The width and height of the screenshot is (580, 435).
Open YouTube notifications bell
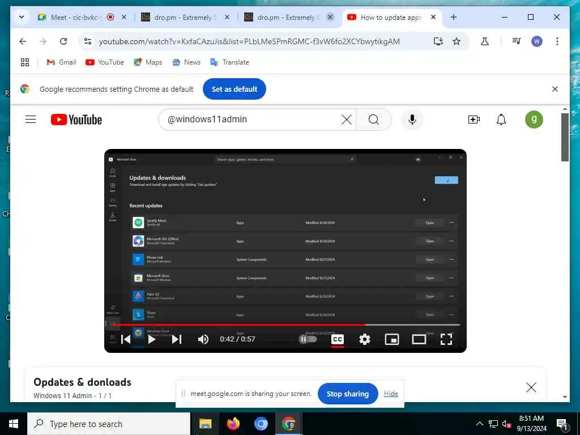pos(501,120)
